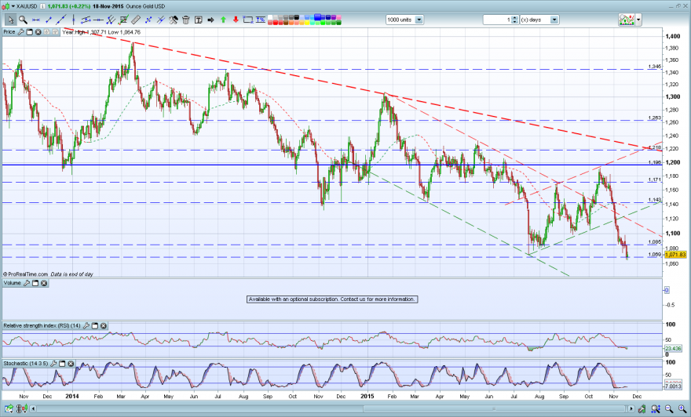
Task: Open the 1000 units dropdown
Action: [419, 20]
